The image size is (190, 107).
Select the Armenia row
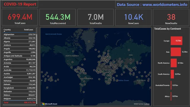pyautogui.click(x=20, y=63)
